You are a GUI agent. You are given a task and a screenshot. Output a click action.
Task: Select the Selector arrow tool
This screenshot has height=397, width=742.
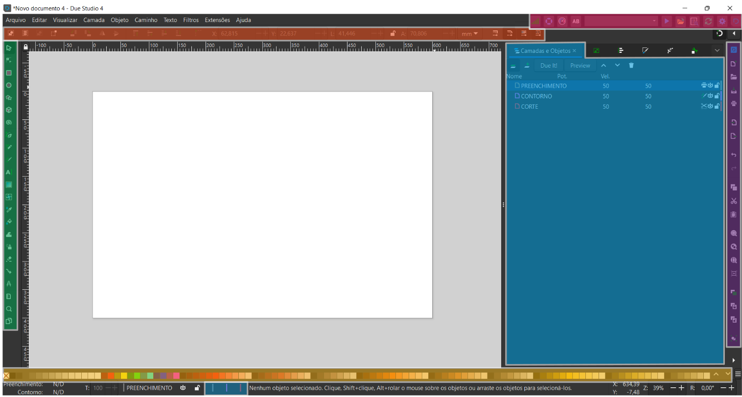coord(9,48)
